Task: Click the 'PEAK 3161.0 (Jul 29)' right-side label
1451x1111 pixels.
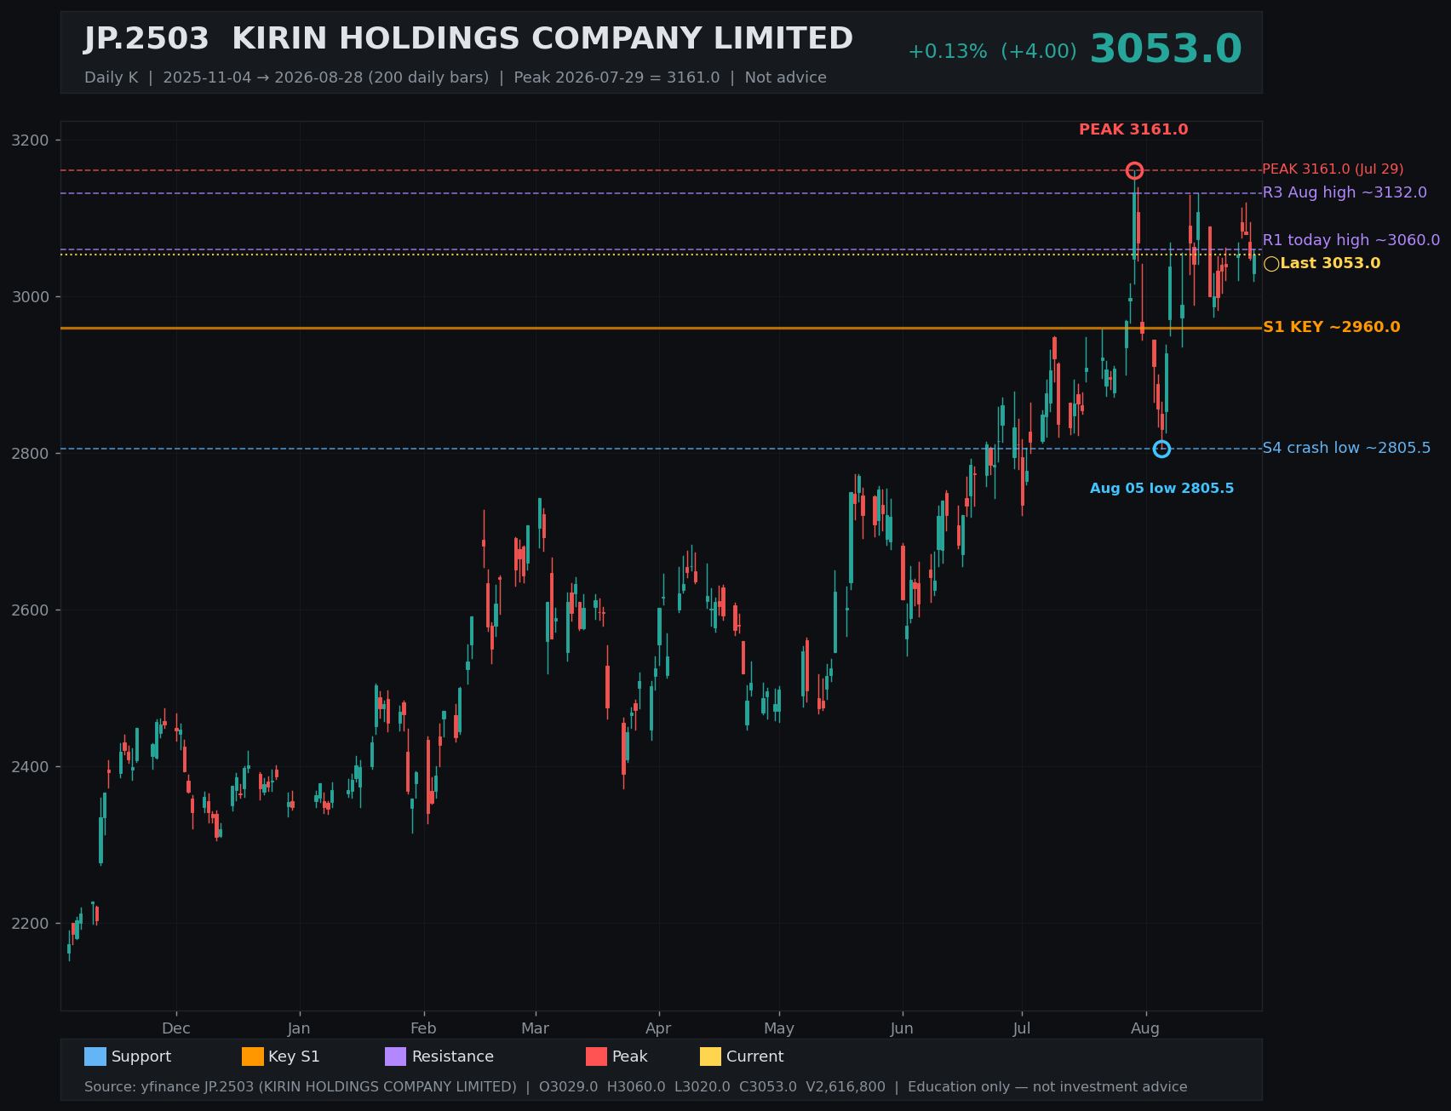Action: coord(1333,169)
